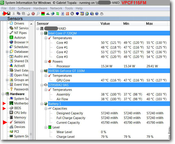The height and width of the screenshot is (144, 175).
Task: Click the Print toolbar icon
Action: [28, 14]
